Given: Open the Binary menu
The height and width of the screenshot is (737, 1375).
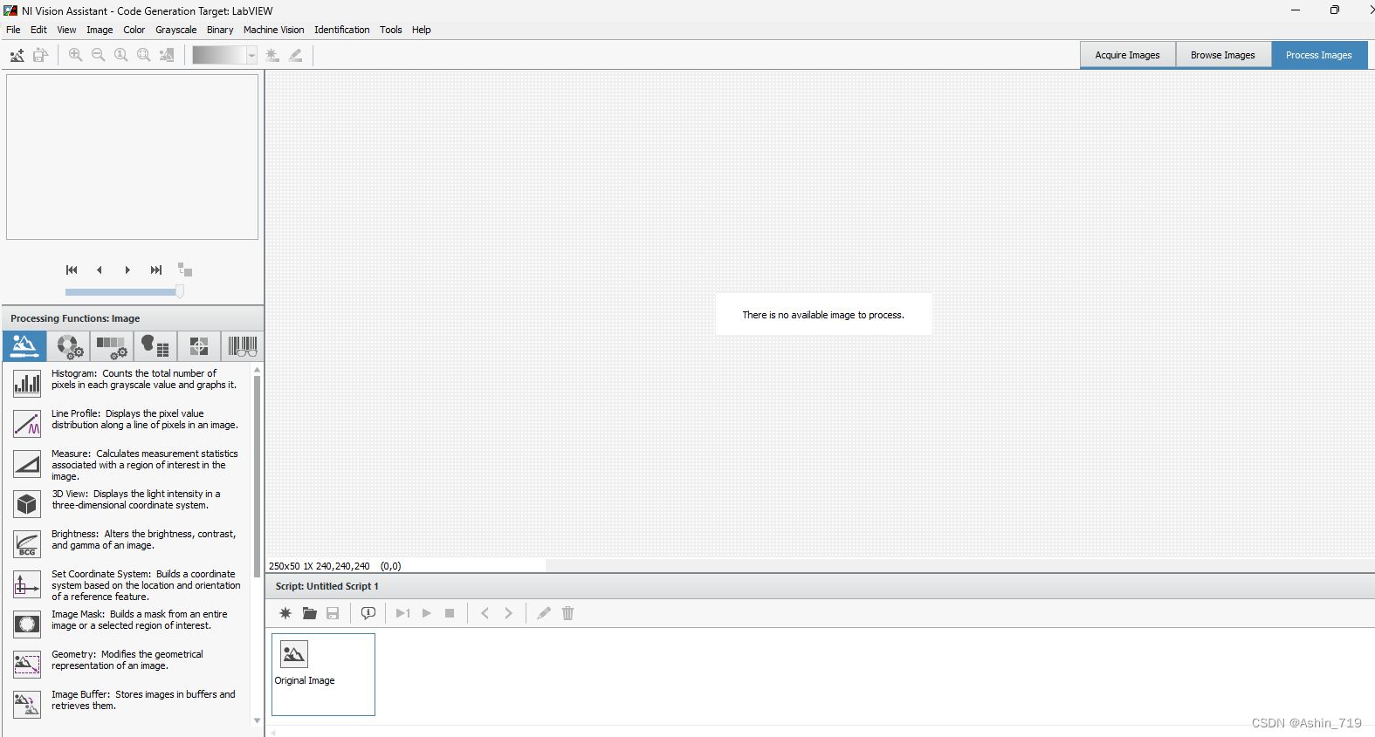Looking at the screenshot, I should tap(220, 30).
